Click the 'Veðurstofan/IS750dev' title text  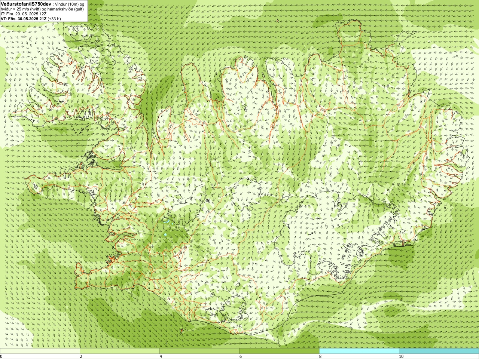(26, 4)
